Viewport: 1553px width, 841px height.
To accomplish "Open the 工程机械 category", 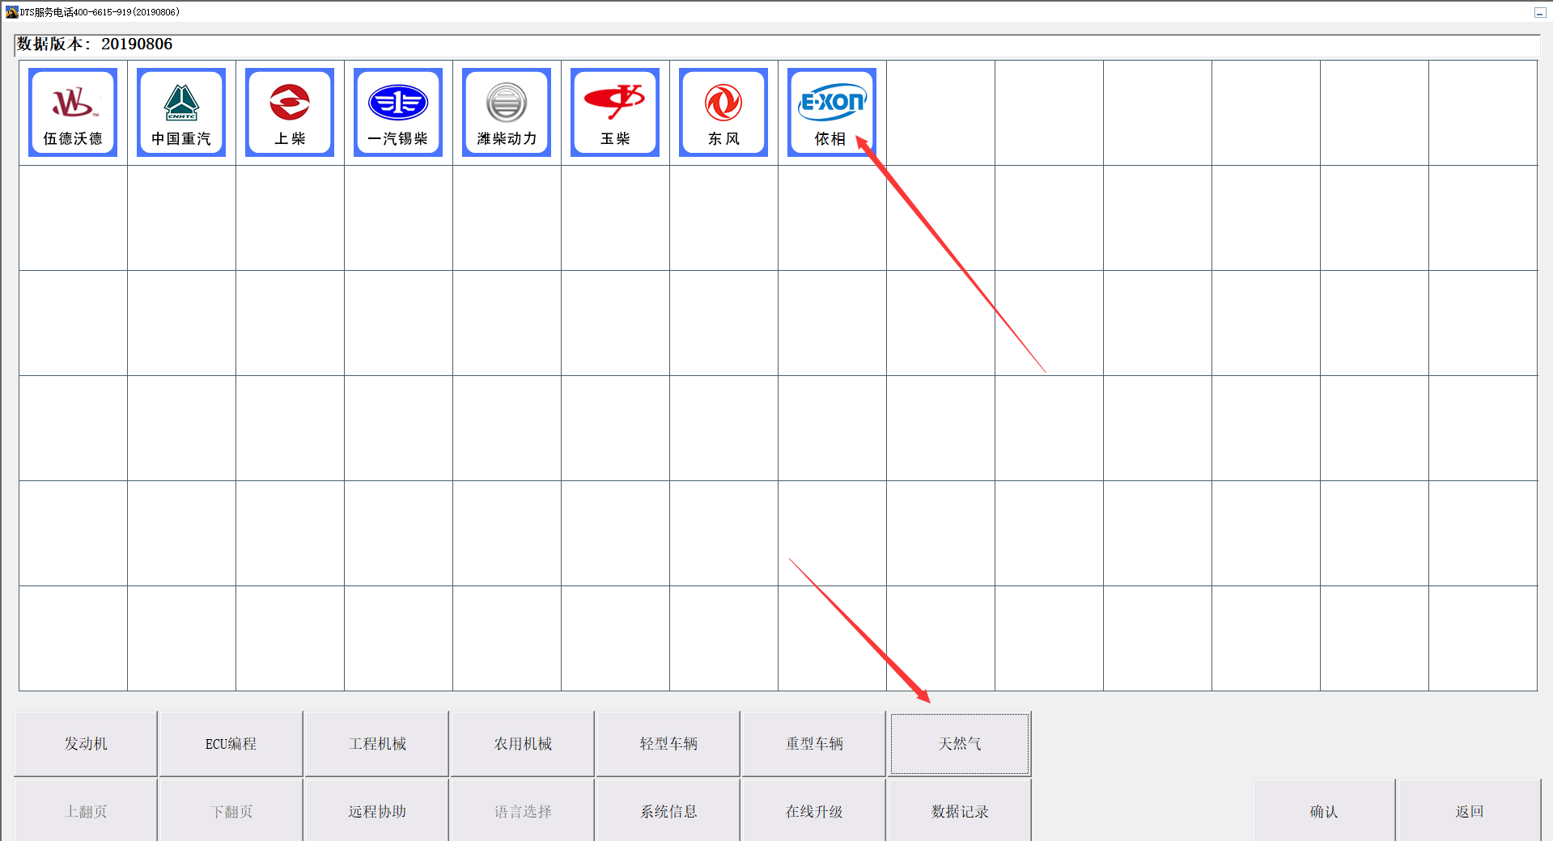I will pos(377,744).
